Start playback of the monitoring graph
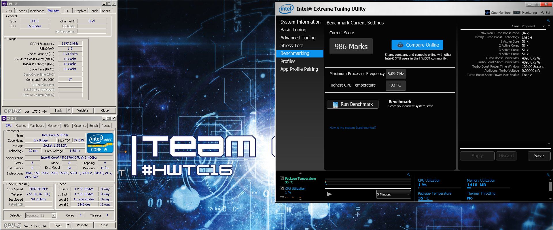Image resolution: width=553 pixels, height=230 pixels. (x=329, y=194)
